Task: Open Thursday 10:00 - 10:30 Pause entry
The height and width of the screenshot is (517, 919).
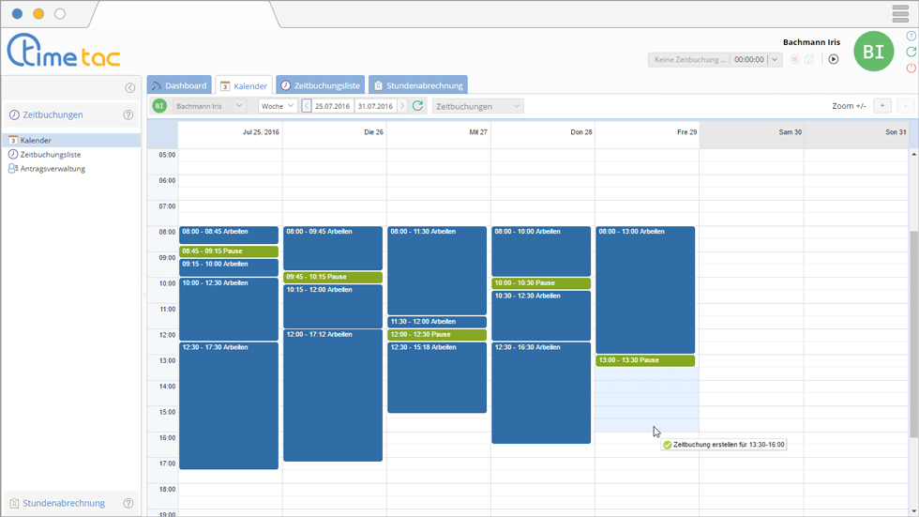Action: pyautogui.click(x=541, y=283)
